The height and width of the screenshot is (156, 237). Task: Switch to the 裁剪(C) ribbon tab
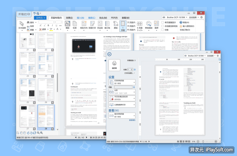point(92,18)
